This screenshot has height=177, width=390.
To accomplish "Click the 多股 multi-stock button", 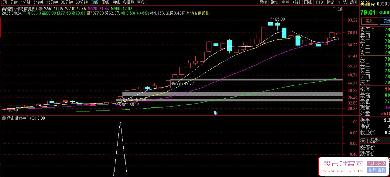I will [285, 2].
